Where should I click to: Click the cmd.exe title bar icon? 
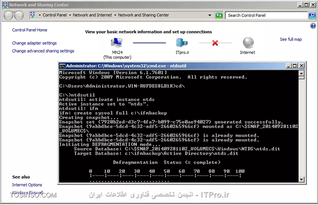[62, 66]
